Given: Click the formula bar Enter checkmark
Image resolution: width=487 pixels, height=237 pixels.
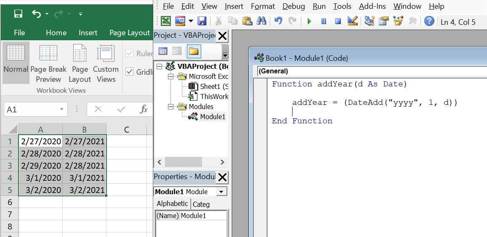Looking at the screenshot, I should (x=121, y=109).
